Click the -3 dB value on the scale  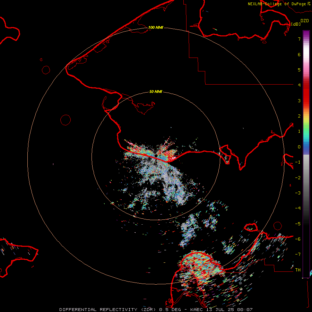click(x=298, y=193)
